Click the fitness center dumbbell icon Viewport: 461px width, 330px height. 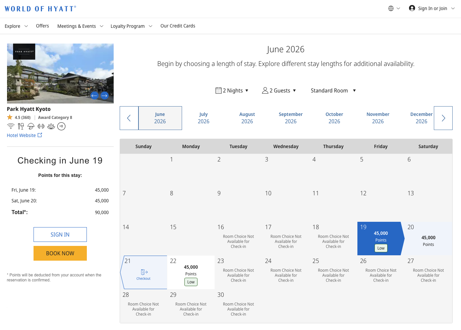pos(41,126)
